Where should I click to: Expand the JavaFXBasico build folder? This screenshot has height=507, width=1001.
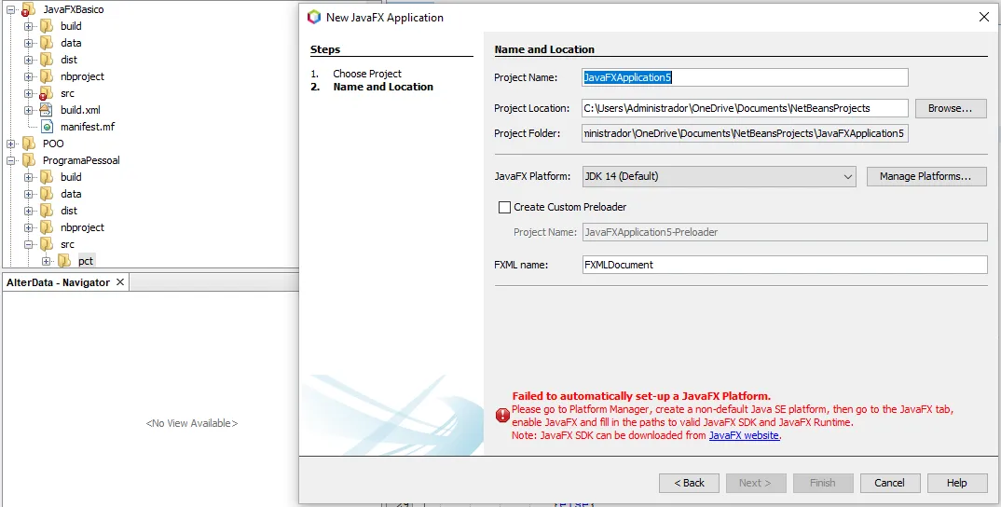click(28, 27)
